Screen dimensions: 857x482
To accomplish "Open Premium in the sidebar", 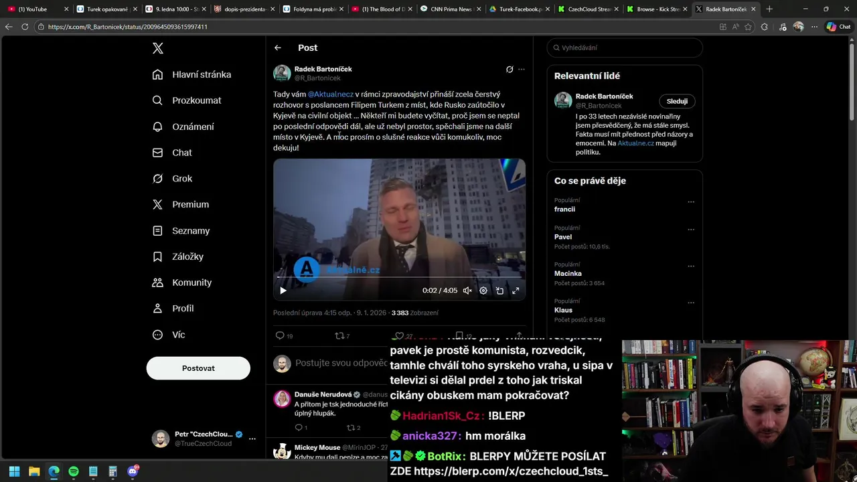I will (181, 204).
